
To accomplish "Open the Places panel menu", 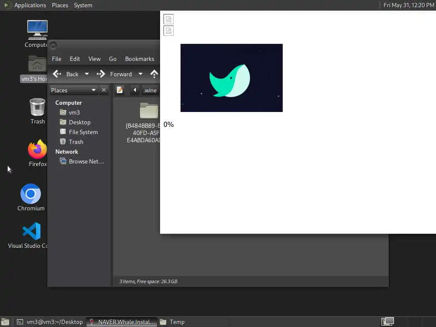I will click(x=60, y=5).
